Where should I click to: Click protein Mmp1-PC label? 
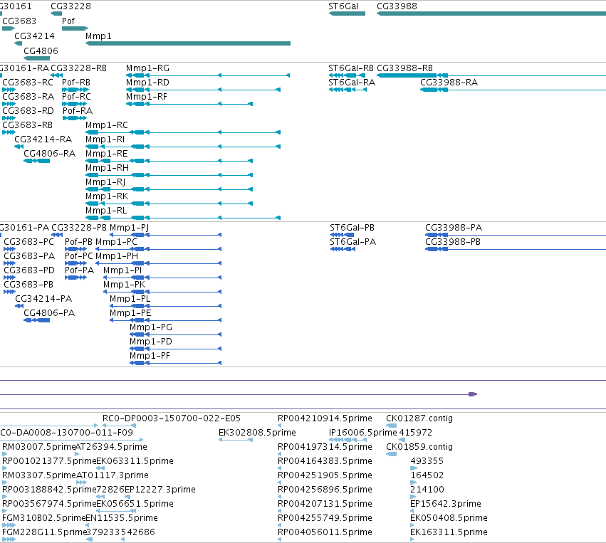(116, 242)
